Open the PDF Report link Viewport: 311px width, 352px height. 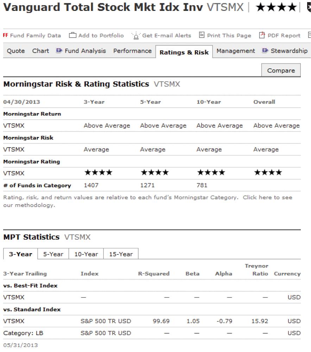point(284,36)
